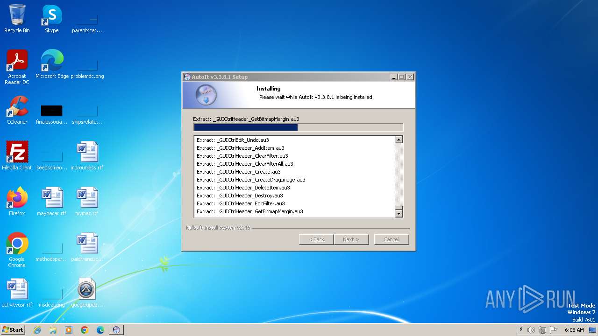
Task: Select log line _GUICtrlEdit_Undo.au3
Action: 233,140
